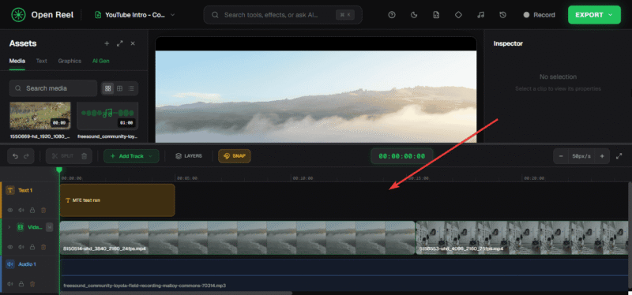
Task: Select the 5158553-uhd_4096_2160_25fps.mp4 clip
Action: coord(521,237)
